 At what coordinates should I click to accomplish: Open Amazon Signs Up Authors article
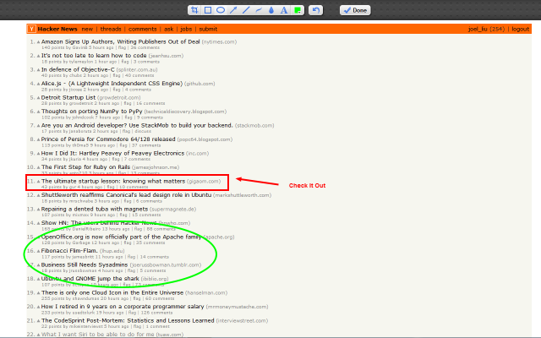[x=120, y=41]
